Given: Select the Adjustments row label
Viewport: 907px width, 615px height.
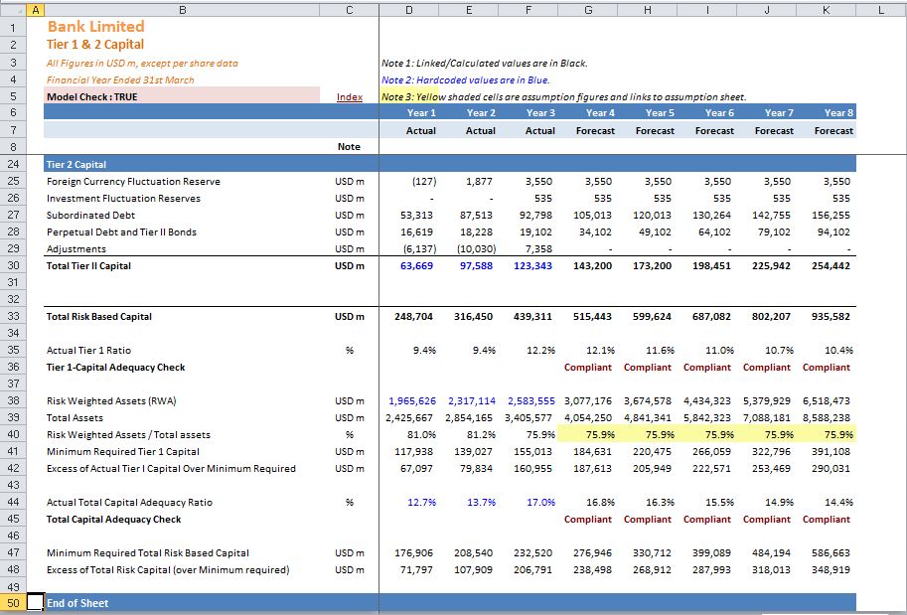Looking at the screenshot, I should coord(76,249).
